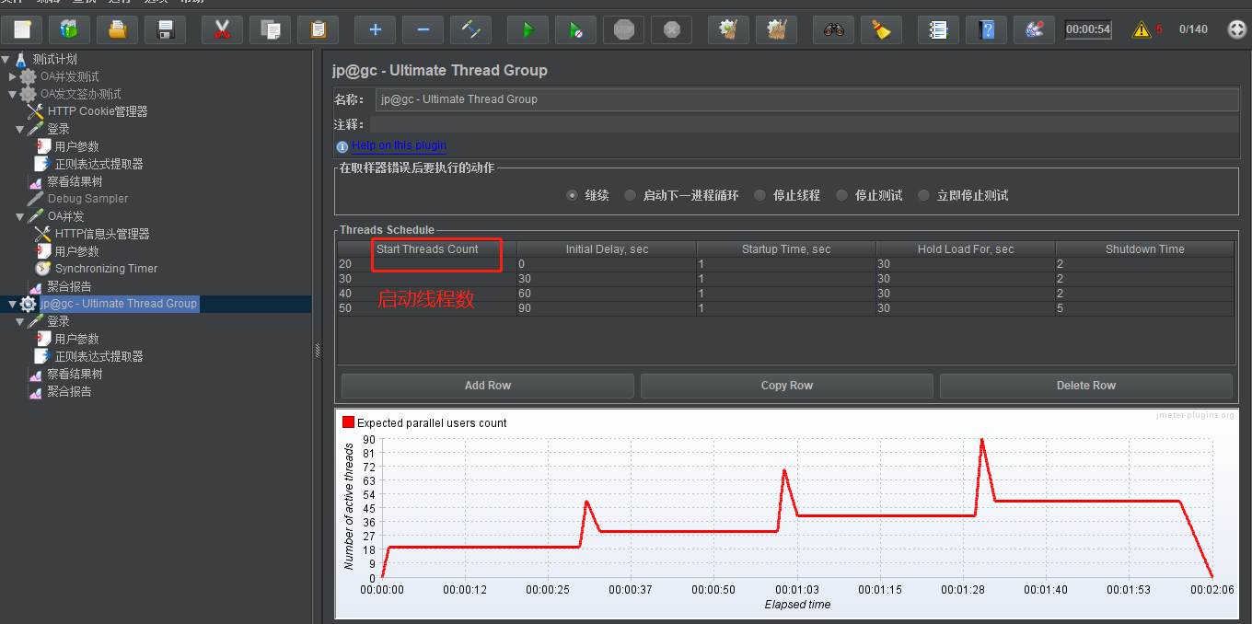This screenshot has width=1252, height=624.
Task: Click the binoculars Search icon
Action: click(834, 29)
